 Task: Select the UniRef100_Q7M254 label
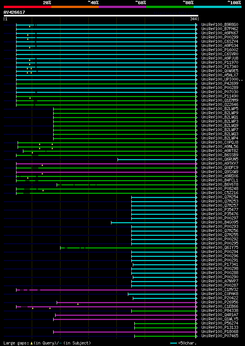220,198
